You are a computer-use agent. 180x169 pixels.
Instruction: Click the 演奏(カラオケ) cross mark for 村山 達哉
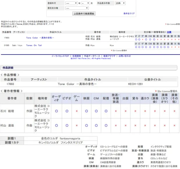click(x=165, y=126)
